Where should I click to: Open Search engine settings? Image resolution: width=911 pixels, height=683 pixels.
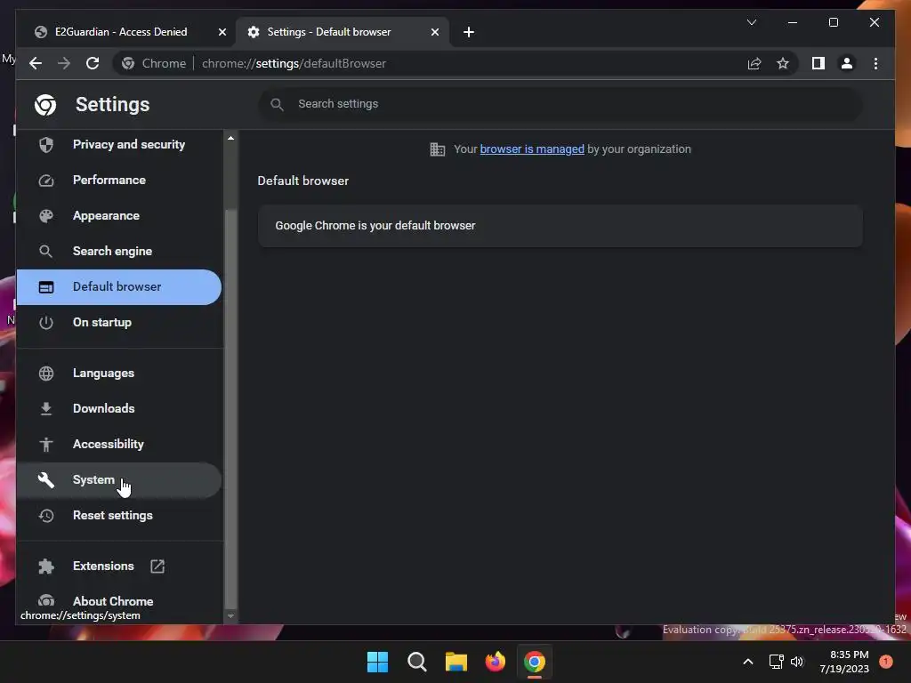pyautogui.click(x=119, y=251)
